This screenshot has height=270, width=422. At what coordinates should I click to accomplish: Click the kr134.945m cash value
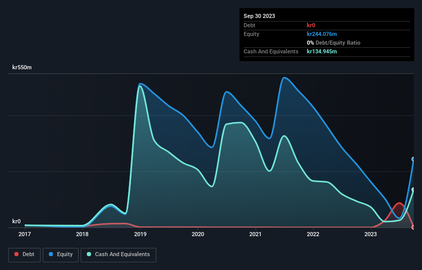pyautogui.click(x=322, y=51)
